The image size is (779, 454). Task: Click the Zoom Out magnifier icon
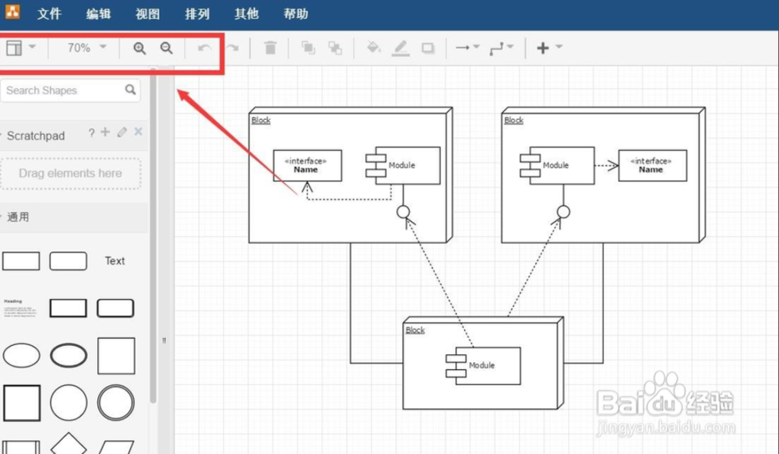coord(167,48)
